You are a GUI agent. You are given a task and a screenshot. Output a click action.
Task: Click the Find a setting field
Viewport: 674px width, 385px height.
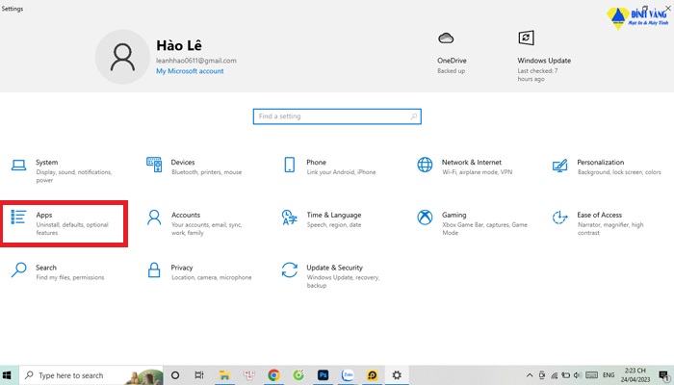tap(337, 116)
